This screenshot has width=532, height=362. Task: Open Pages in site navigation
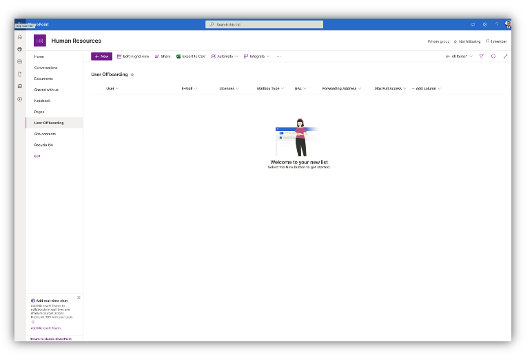click(39, 112)
